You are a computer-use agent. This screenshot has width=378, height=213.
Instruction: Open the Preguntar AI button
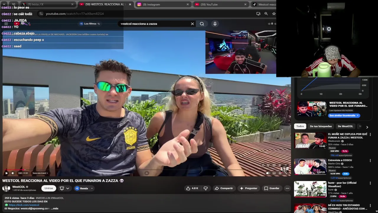(248, 188)
